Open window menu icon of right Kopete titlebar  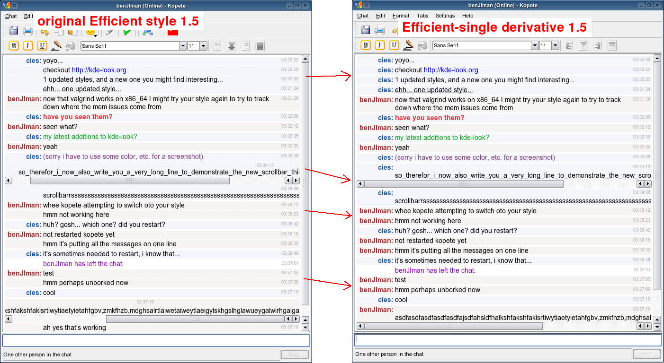click(x=359, y=5)
